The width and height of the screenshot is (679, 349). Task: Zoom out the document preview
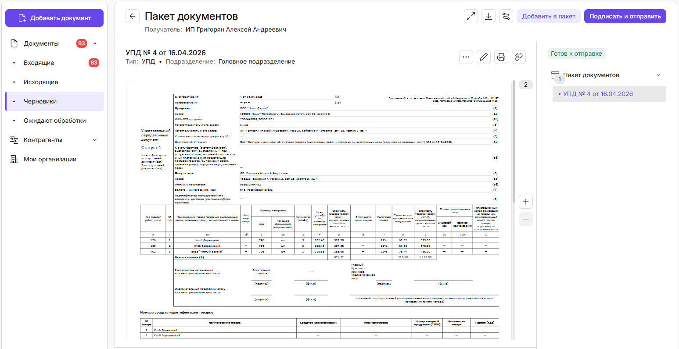point(526,219)
